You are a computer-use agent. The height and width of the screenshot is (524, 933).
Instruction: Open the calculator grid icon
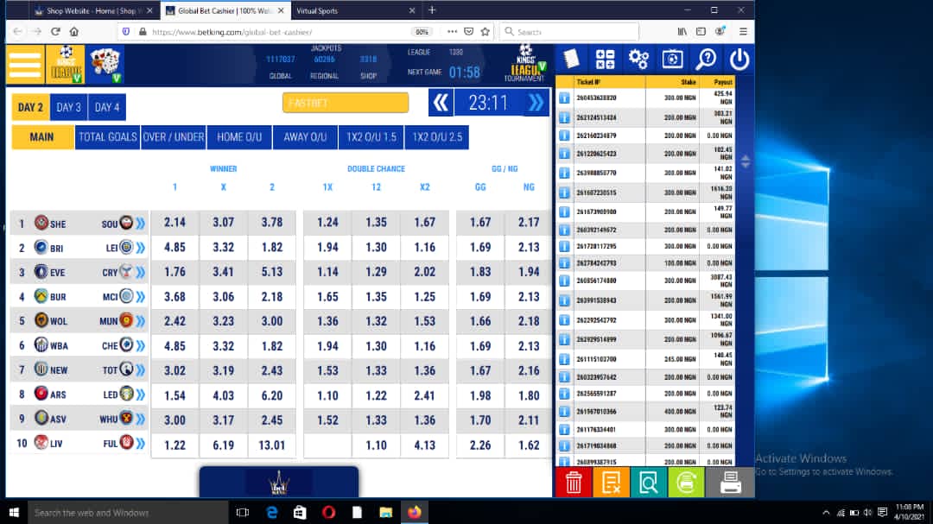605,59
